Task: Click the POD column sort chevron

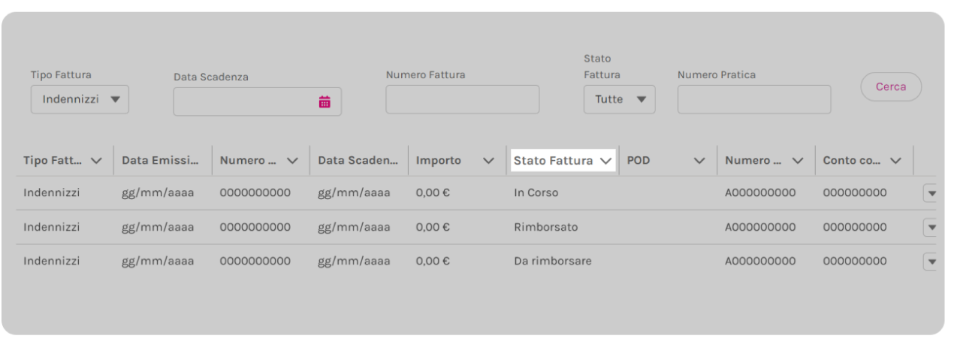Action: 699,161
